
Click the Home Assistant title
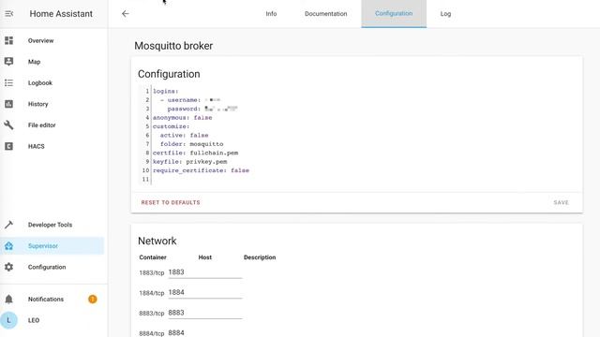(61, 14)
